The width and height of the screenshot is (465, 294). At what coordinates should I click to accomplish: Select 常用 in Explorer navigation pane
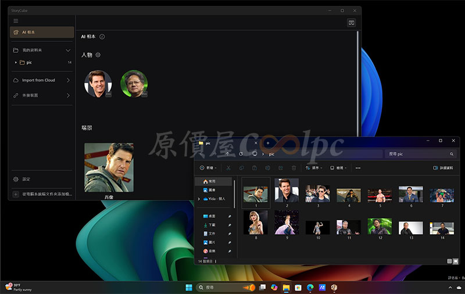coord(213,181)
